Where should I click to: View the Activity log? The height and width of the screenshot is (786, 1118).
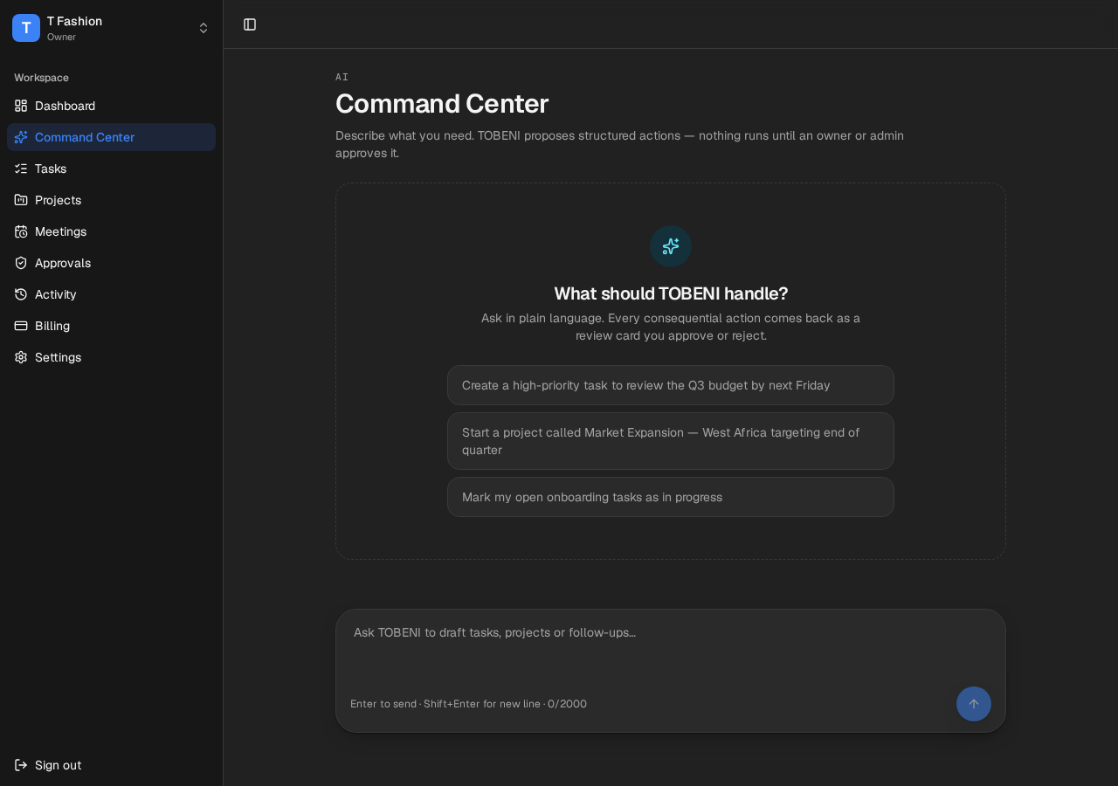coord(111,294)
